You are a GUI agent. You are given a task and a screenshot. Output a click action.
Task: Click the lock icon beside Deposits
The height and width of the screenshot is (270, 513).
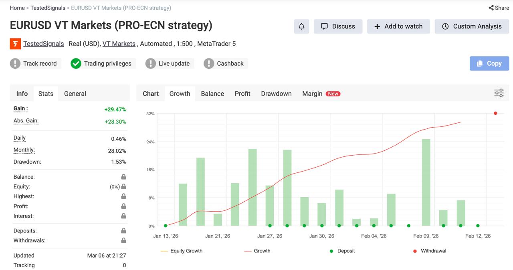123,231
